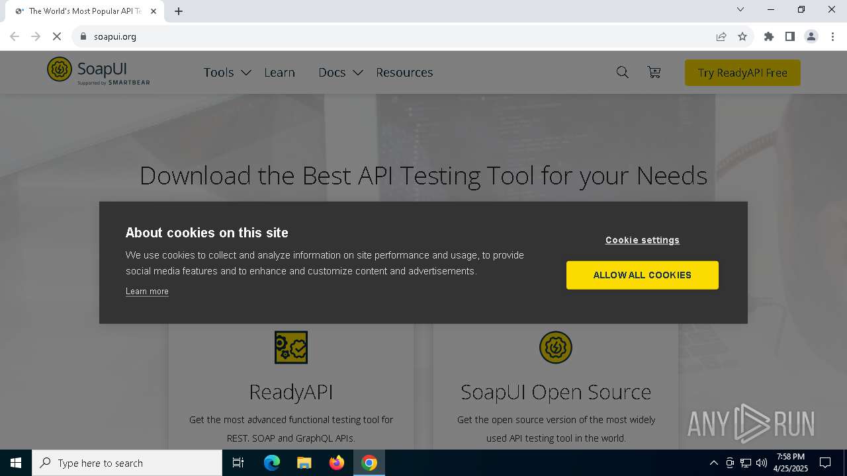View site information lock icon
Image resolution: width=847 pixels, height=476 pixels.
pos(83,36)
